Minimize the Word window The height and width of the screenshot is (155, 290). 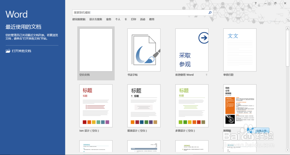click(x=266, y=3)
